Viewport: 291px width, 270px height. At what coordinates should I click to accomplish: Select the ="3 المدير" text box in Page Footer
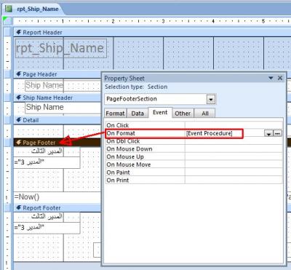47,162
